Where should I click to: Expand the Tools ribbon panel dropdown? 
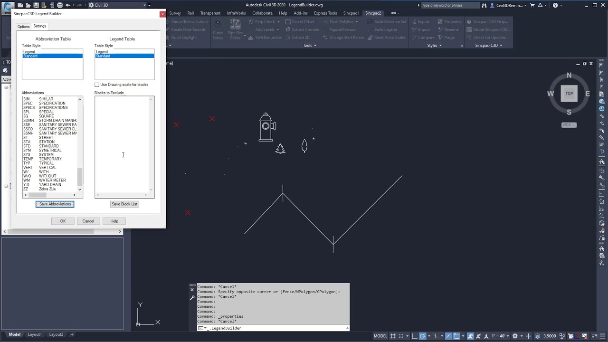310,45
